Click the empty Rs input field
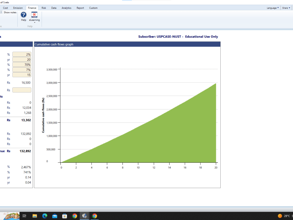 pyautogui.click(x=22, y=90)
